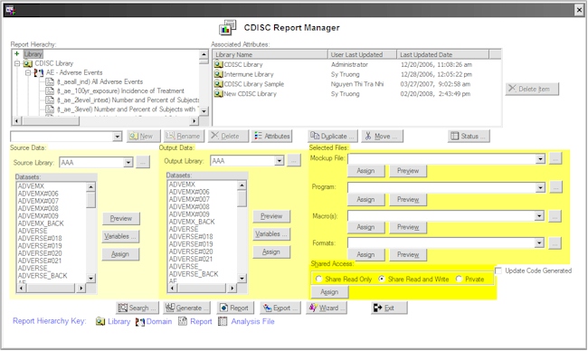Click the Report button at the bottom
The image size is (588, 351).
[235, 308]
